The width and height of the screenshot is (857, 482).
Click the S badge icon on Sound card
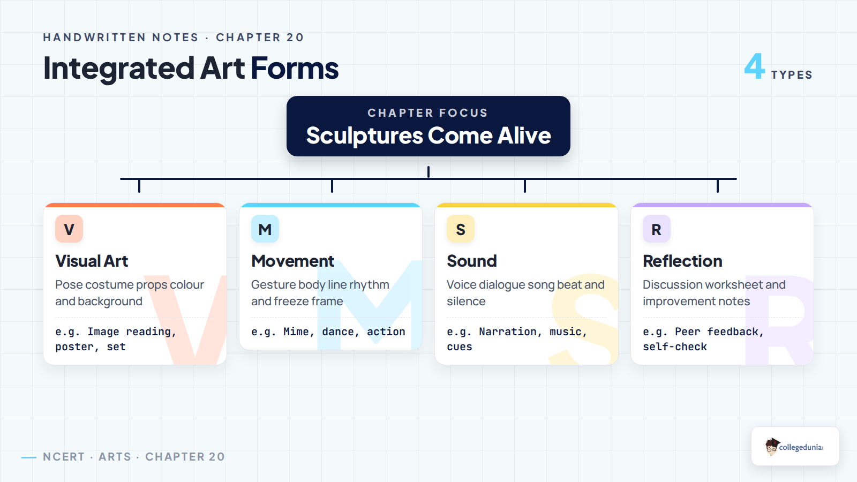click(461, 229)
